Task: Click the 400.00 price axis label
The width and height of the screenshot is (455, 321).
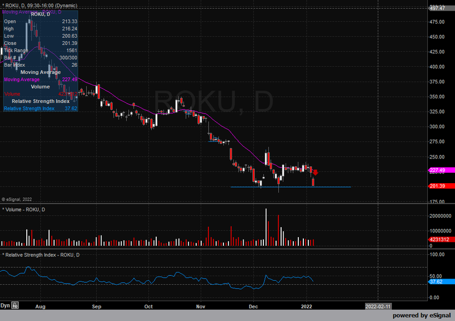Action: pyautogui.click(x=437, y=67)
